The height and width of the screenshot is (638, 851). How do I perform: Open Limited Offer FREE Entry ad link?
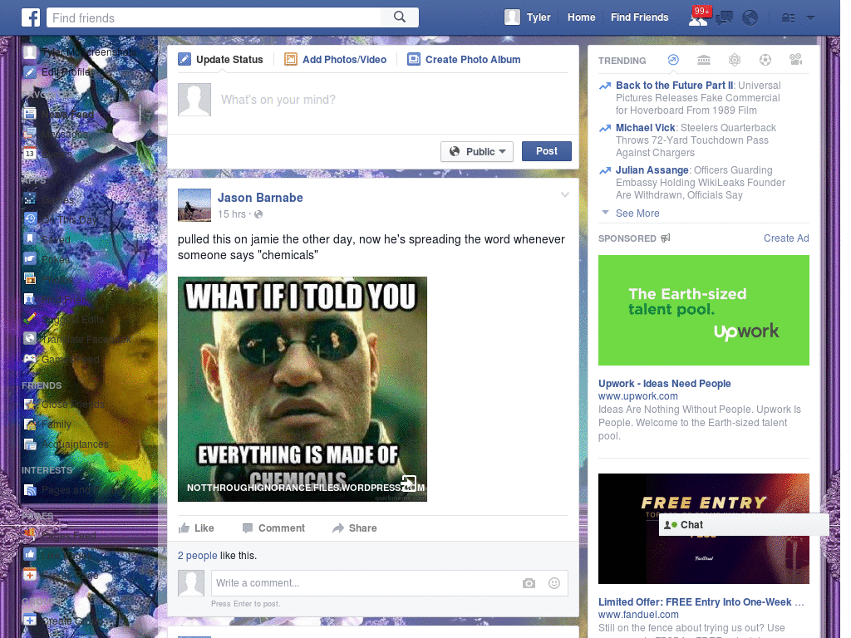point(701,602)
